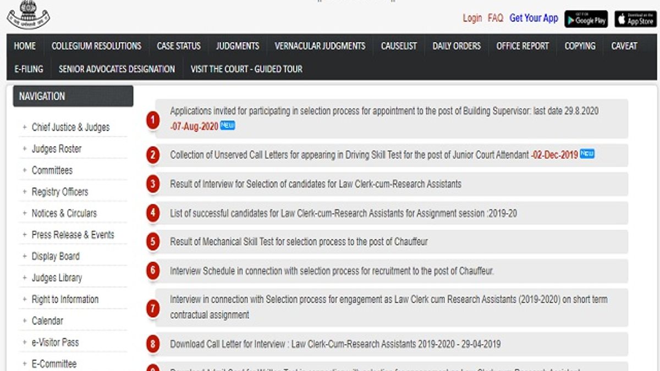This screenshot has height=371, width=660.
Task: Go to the Case Status menu
Action: pos(179,46)
